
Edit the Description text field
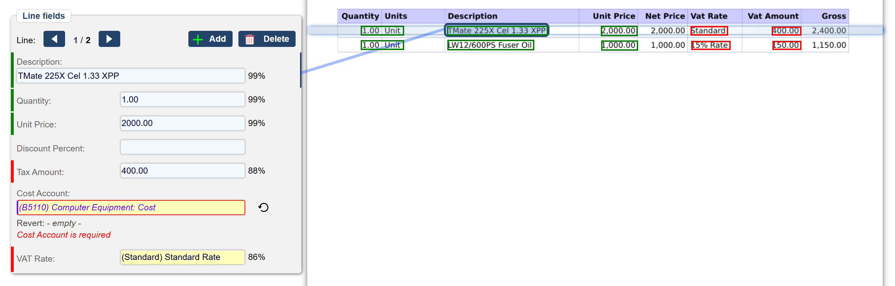130,76
